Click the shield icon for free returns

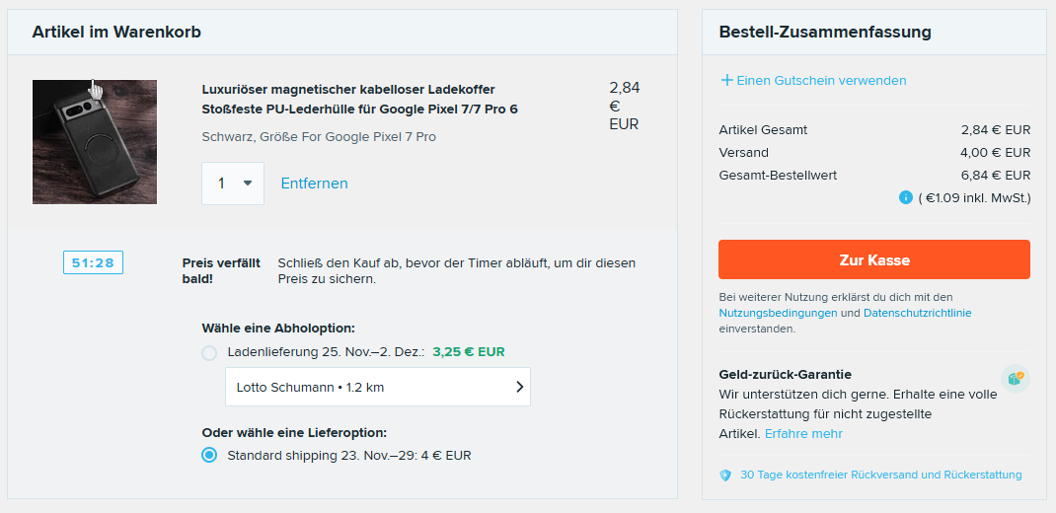(725, 475)
